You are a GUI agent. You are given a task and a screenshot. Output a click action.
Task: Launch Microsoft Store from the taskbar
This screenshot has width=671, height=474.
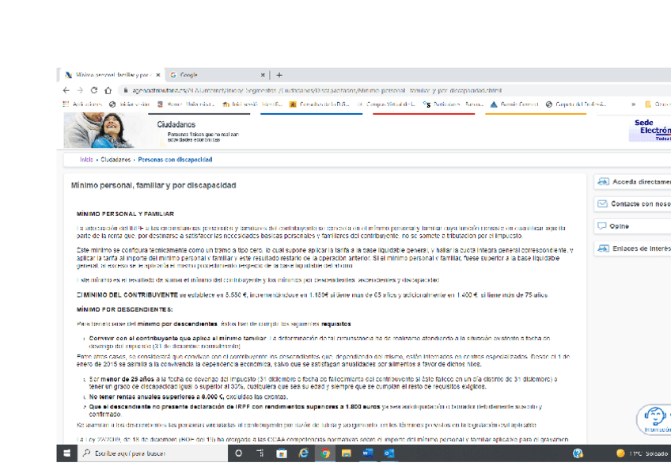point(282,453)
